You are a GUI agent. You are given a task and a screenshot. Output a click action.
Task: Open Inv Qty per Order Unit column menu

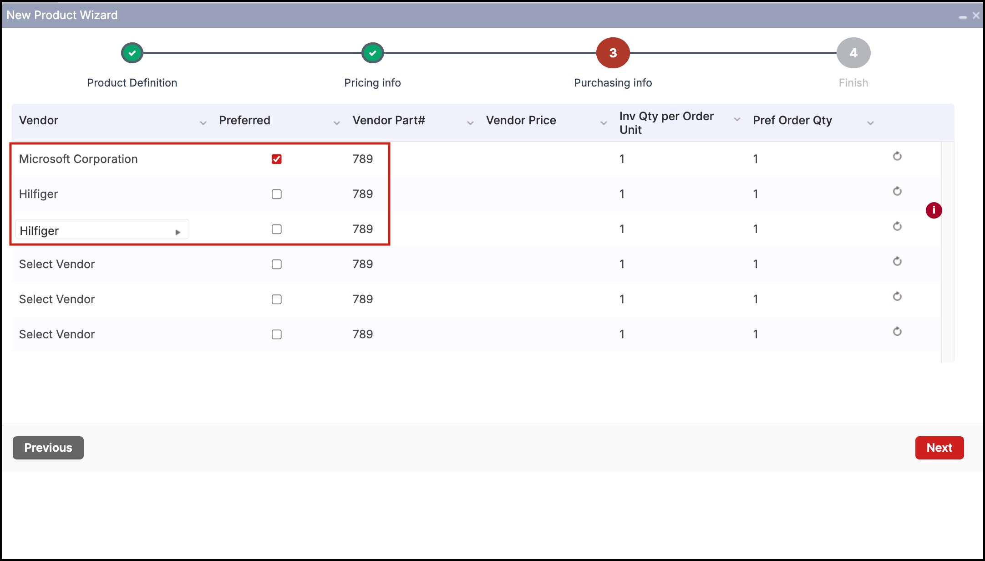point(737,119)
